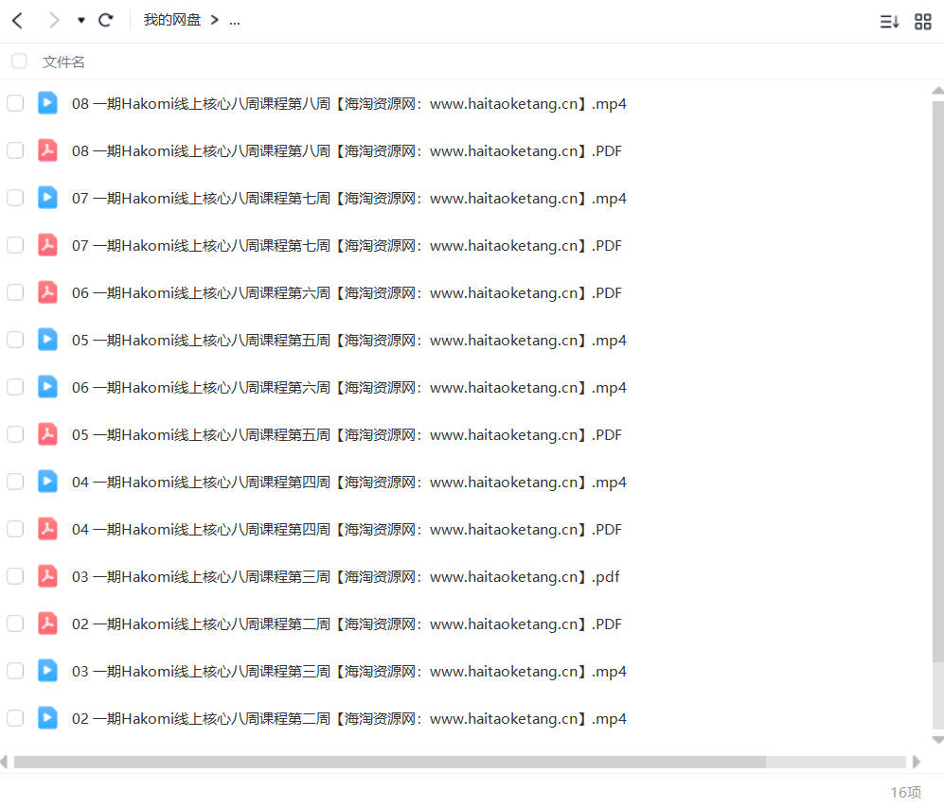Select file name 05 第五周 .PDF
Image resolution: width=944 pixels, height=808 pixels.
pos(347,435)
